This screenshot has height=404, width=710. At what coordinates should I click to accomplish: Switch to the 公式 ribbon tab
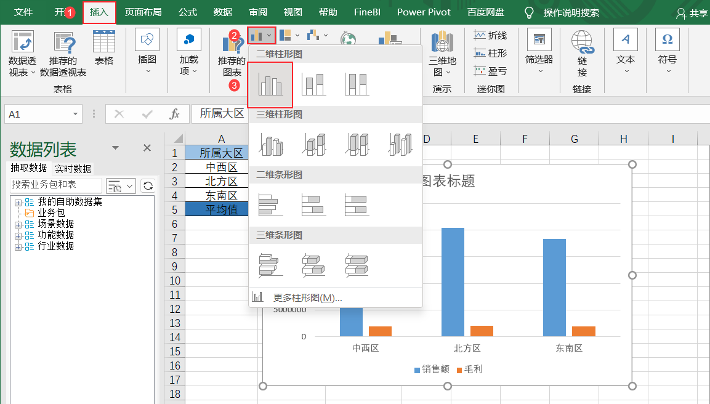187,12
